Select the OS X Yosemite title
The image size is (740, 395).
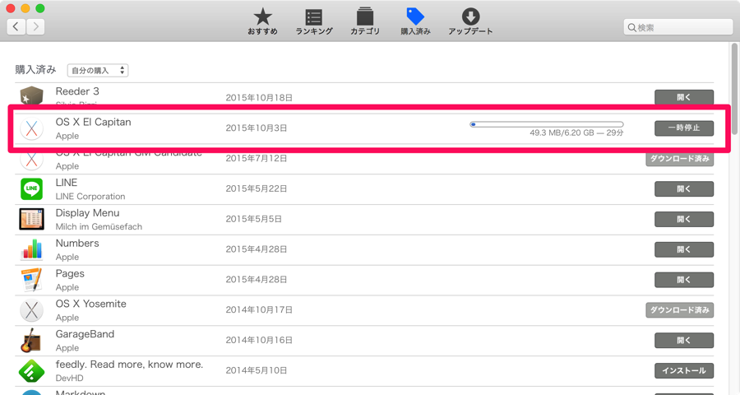click(x=91, y=304)
